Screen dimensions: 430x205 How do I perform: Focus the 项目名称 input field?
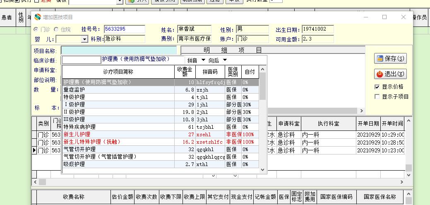point(119,51)
